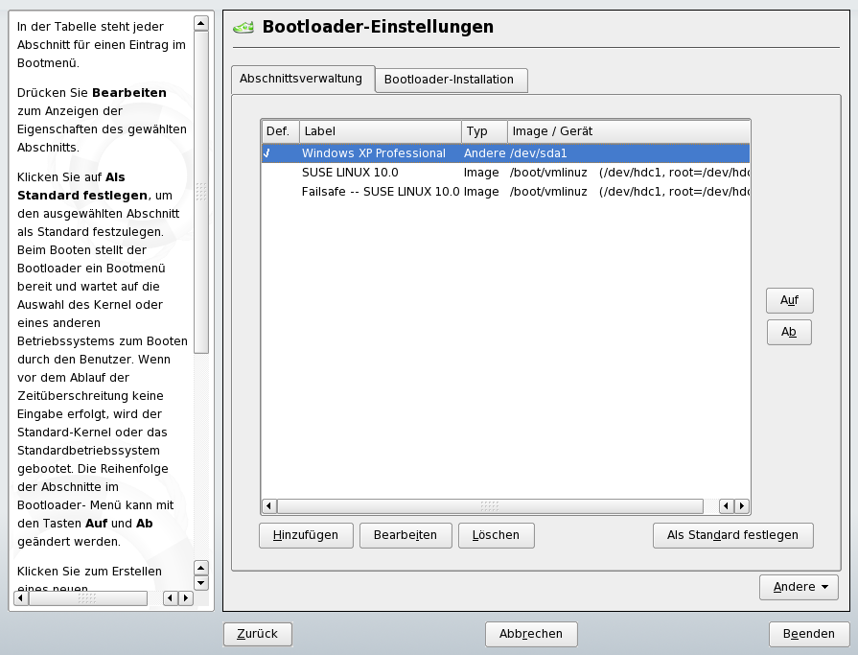The image size is (858, 655).
Task: Click help panel scroll down arrow at bottom
Action: [x=200, y=582]
